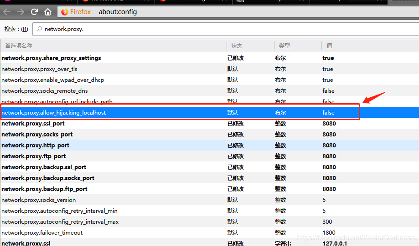Viewport: 419px width, 246px height.
Task: Click the browser Back arrow
Action: 7,12
